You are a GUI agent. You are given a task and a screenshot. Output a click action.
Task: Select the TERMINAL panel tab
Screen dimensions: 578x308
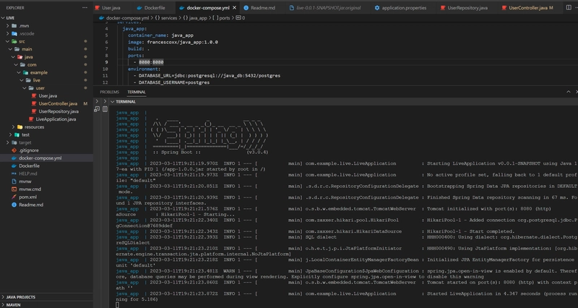click(137, 92)
